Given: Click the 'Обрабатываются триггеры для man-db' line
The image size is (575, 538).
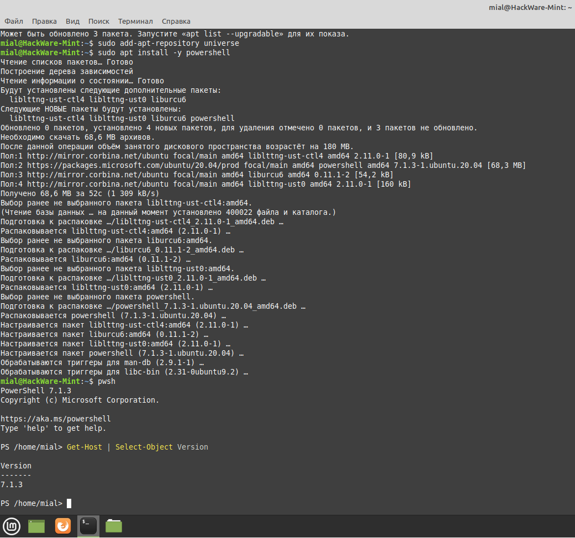Looking at the screenshot, I should (102, 362).
